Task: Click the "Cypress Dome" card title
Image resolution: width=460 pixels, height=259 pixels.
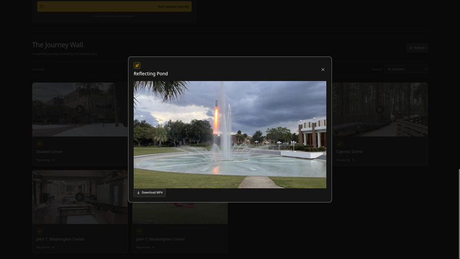Action: click(x=349, y=152)
